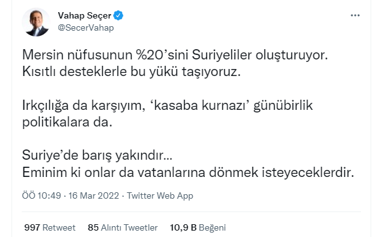The width and height of the screenshot is (384, 237).
Task: Open Vahap Seçer's profile photo
Action: point(36,22)
